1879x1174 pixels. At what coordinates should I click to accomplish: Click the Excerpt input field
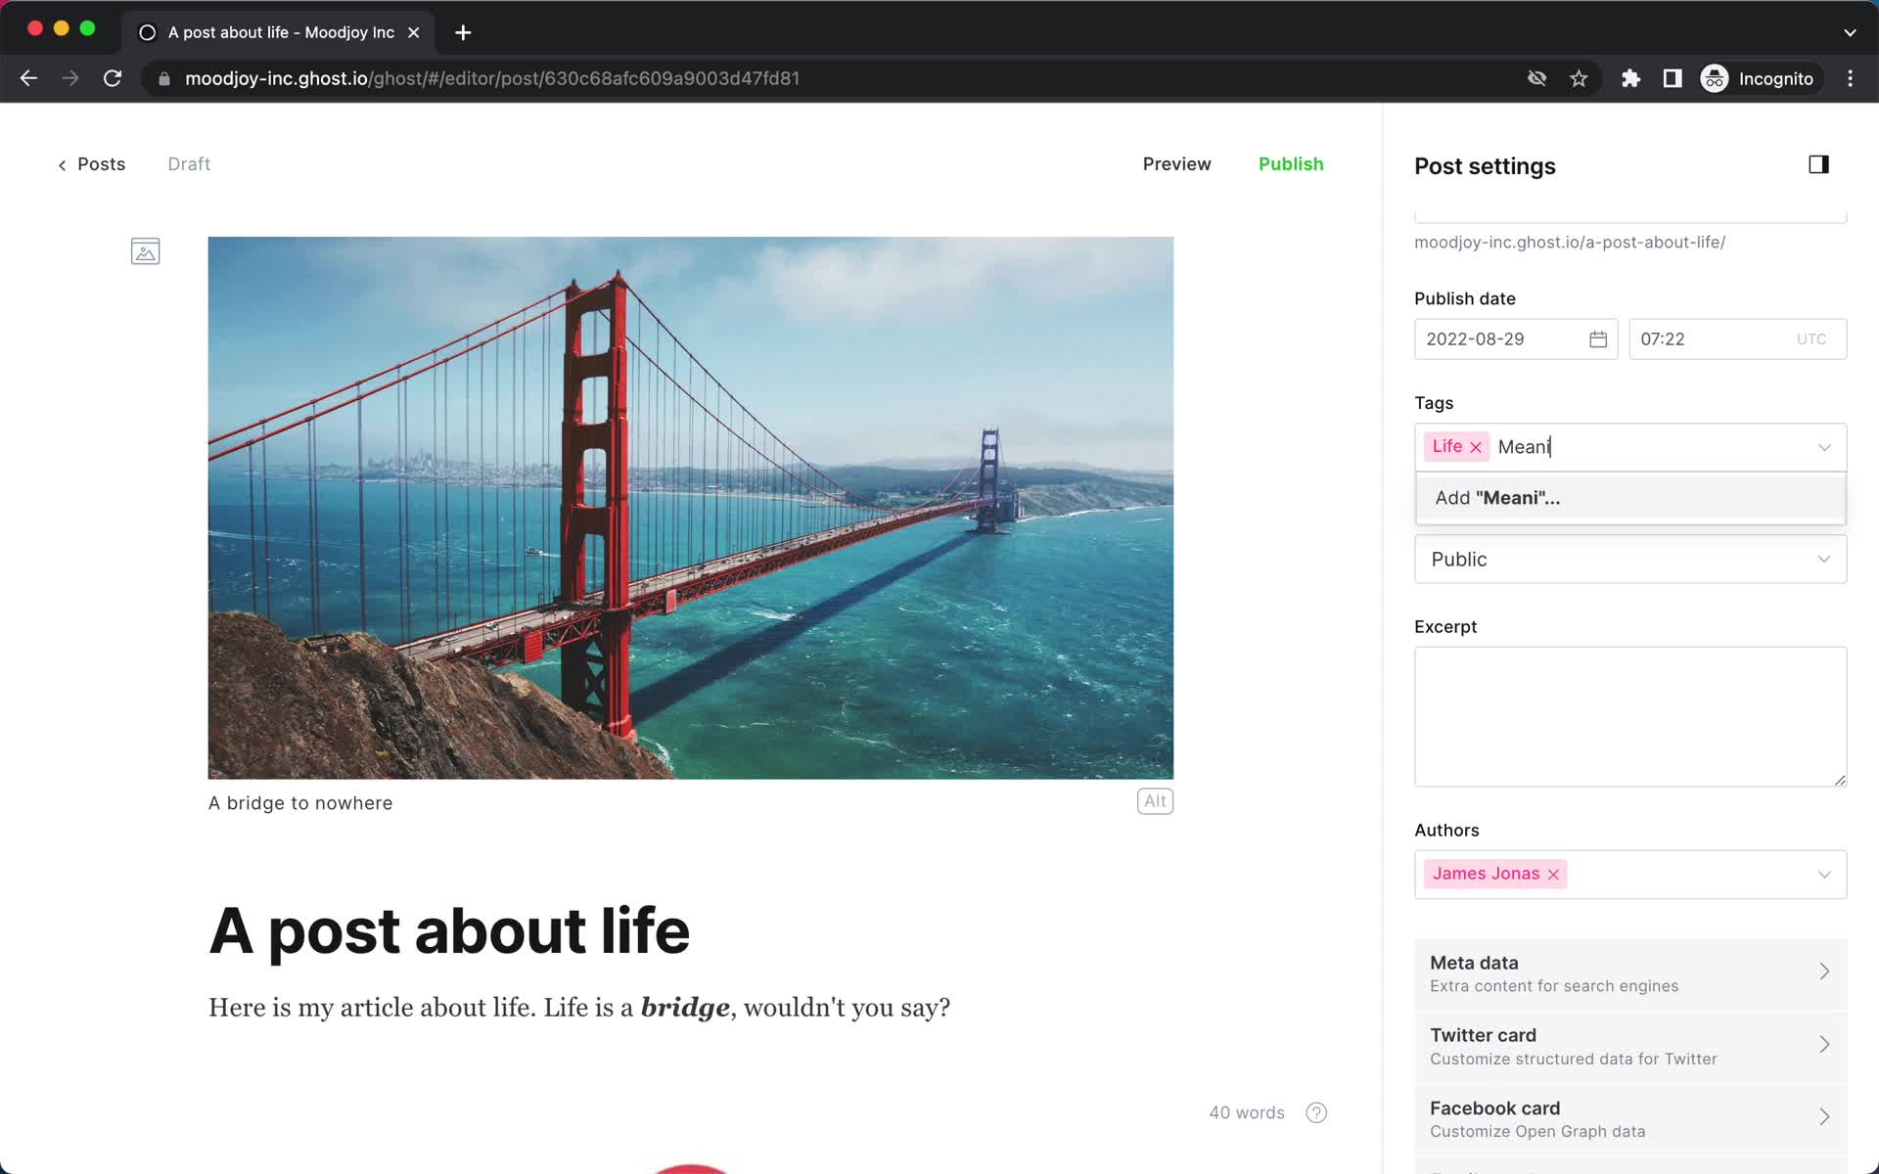coord(1628,717)
